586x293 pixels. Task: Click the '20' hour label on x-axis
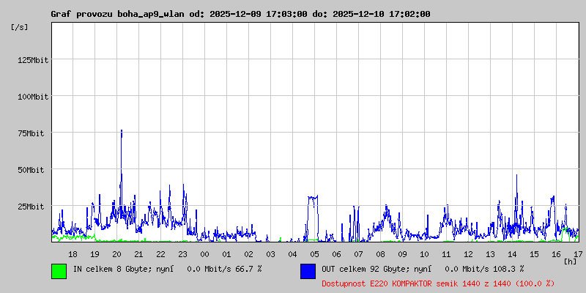tap(117, 254)
